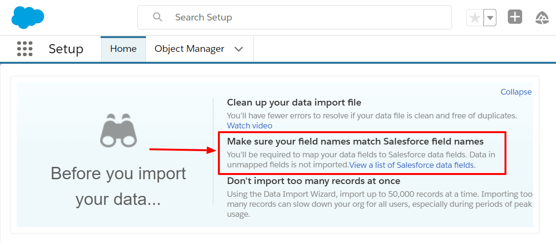Click heading Don't import too many records at once

(314, 181)
